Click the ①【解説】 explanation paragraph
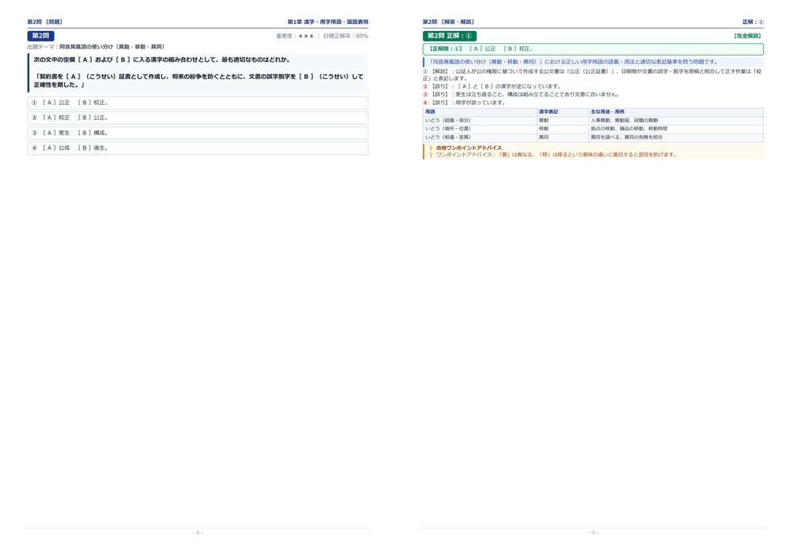The image size is (791, 559). (x=592, y=75)
